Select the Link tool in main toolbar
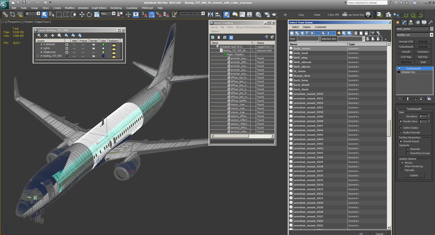Image resolution: width=435 pixels, height=235 pixels. click(5, 14)
